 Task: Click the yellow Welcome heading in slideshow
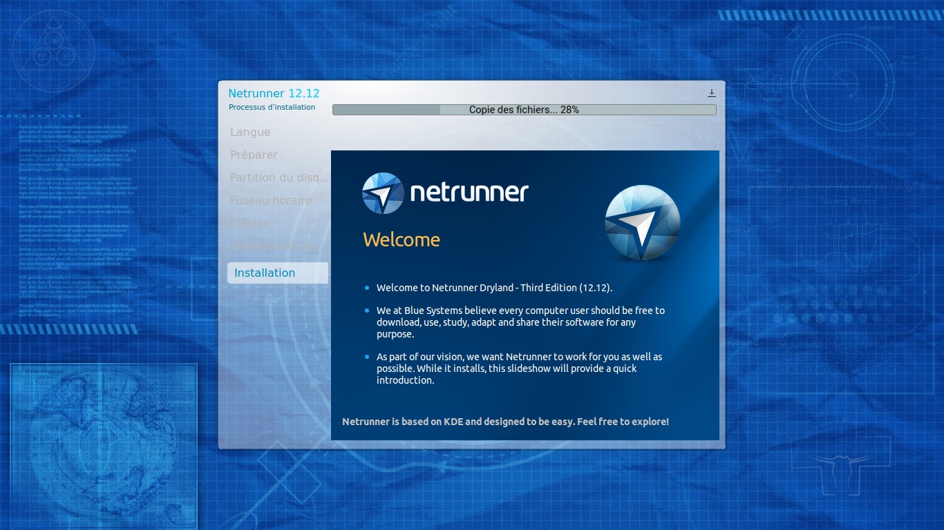(x=402, y=239)
